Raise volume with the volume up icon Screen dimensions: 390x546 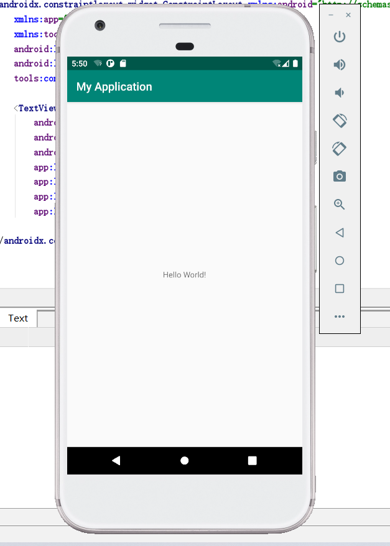340,65
